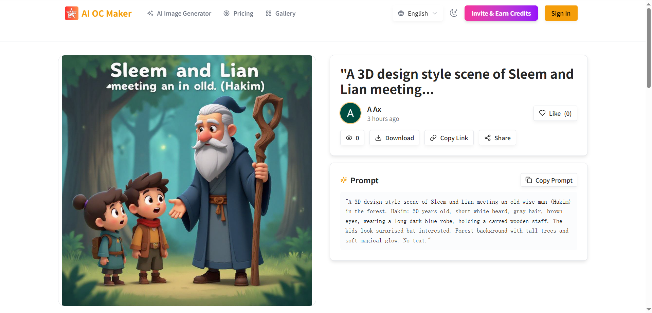Open the Gallery page
The image size is (652, 313).
(x=280, y=14)
